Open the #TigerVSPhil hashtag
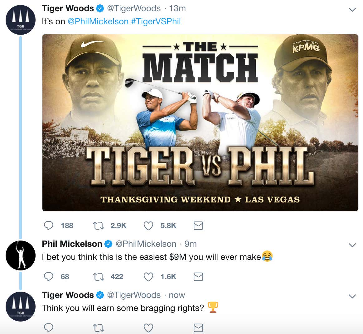 pyautogui.click(x=156, y=21)
